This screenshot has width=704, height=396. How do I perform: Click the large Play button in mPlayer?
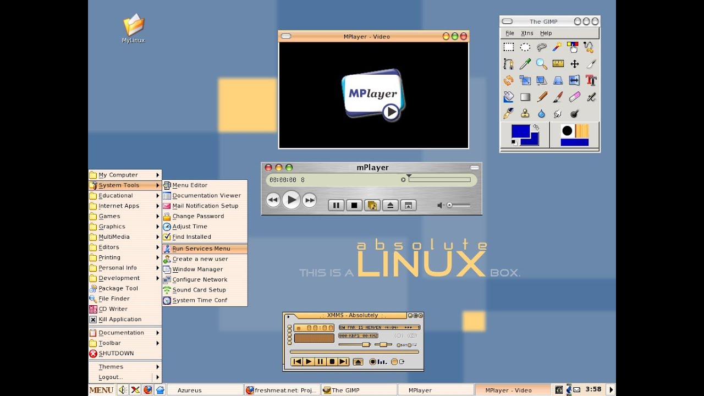(291, 200)
